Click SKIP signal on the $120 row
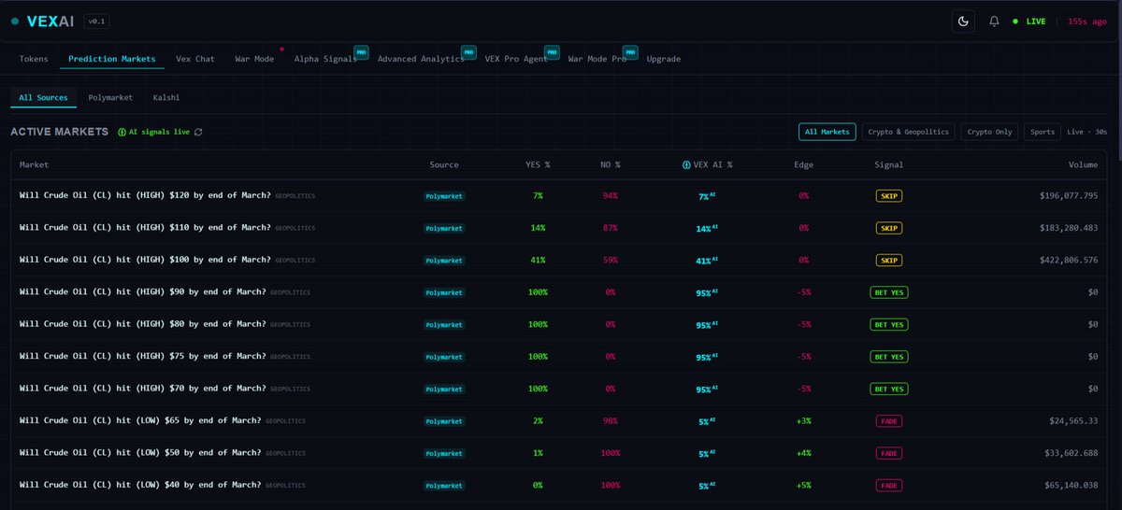The image size is (1122, 510). [x=888, y=196]
